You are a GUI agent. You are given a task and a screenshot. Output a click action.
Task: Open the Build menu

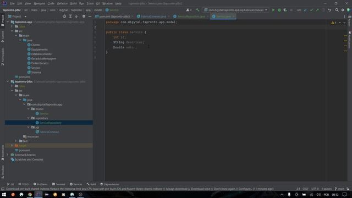click(73, 4)
